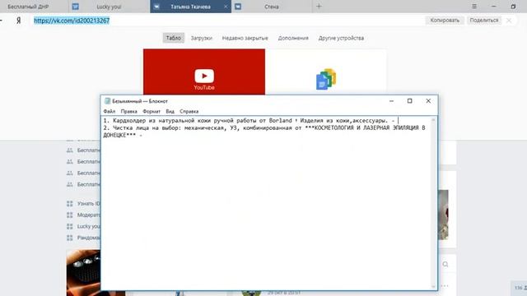Click the Notepad icon in title bar
Screen dimensions: 527x296
107,101
